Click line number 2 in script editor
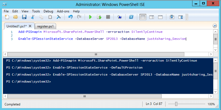This screenshot has height=110, width=221. coord(12,36)
